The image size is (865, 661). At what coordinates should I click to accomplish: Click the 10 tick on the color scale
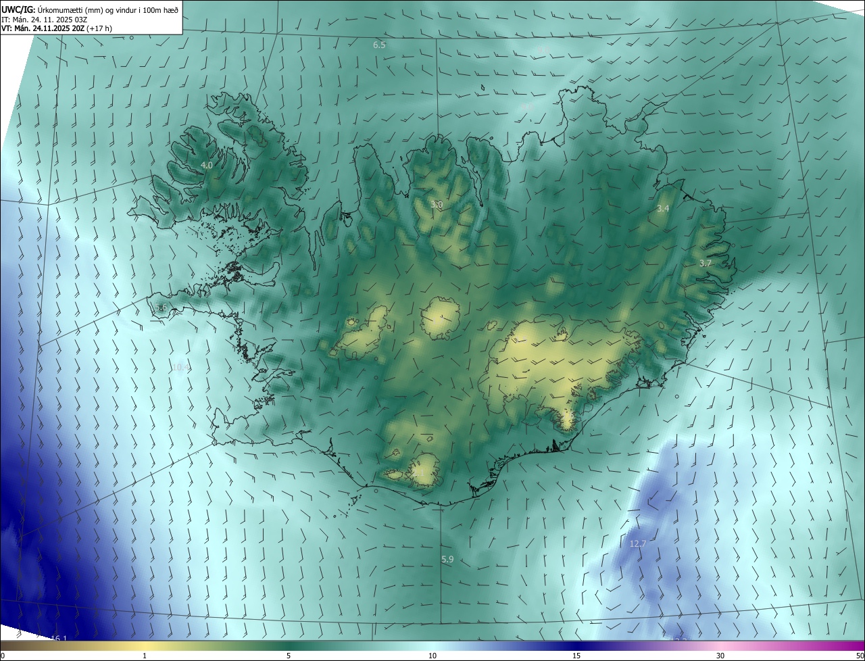tap(432, 656)
